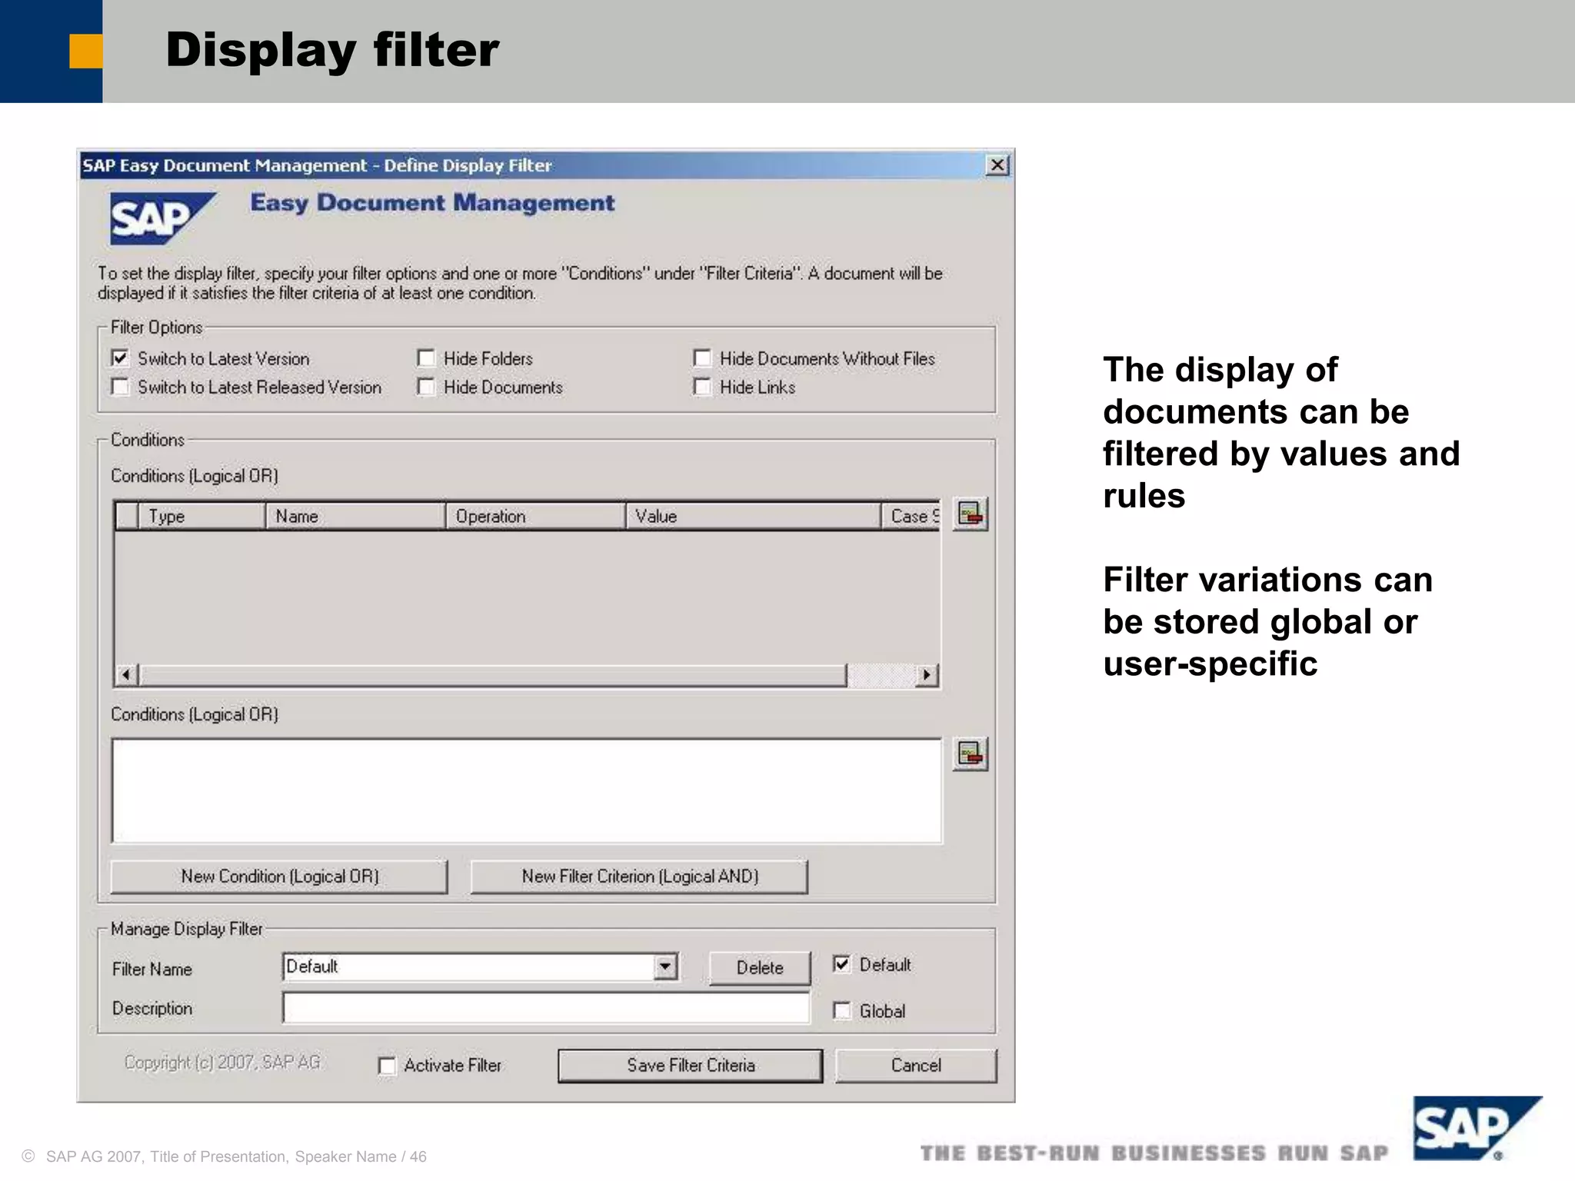This screenshot has width=1575, height=1181.
Task: Click the SAP logo at slide bottom right
Action: point(1477,1128)
